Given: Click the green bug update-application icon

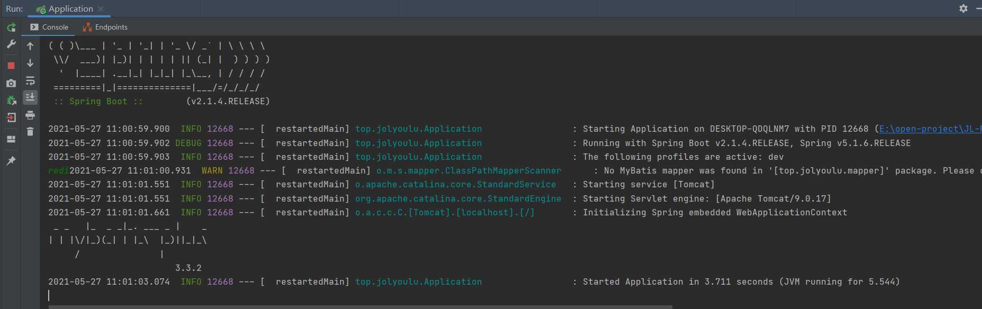Looking at the screenshot, I should coord(11,100).
